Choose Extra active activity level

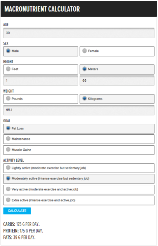79,200
